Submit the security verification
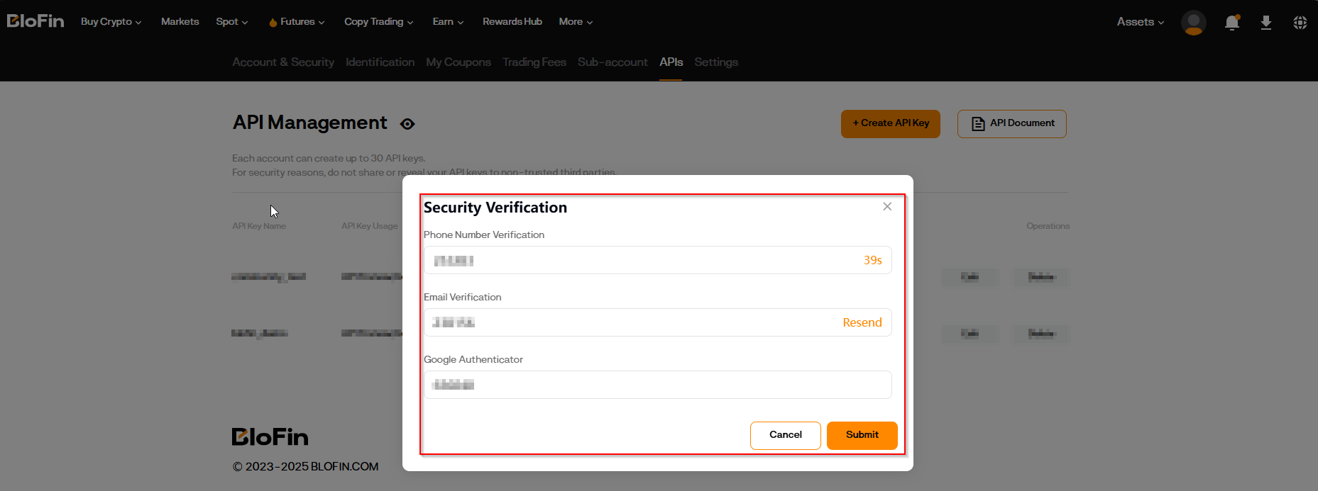Viewport: 1318px width, 491px height. coord(862,435)
